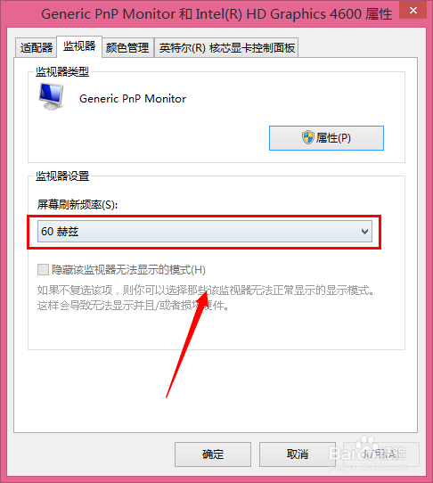Image resolution: width=433 pixels, height=483 pixels.
Task: Click the 取消 button
Action: (298, 454)
